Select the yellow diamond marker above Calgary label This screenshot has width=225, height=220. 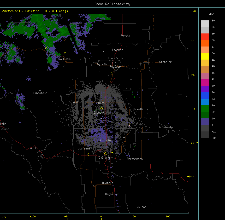coord(106,154)
